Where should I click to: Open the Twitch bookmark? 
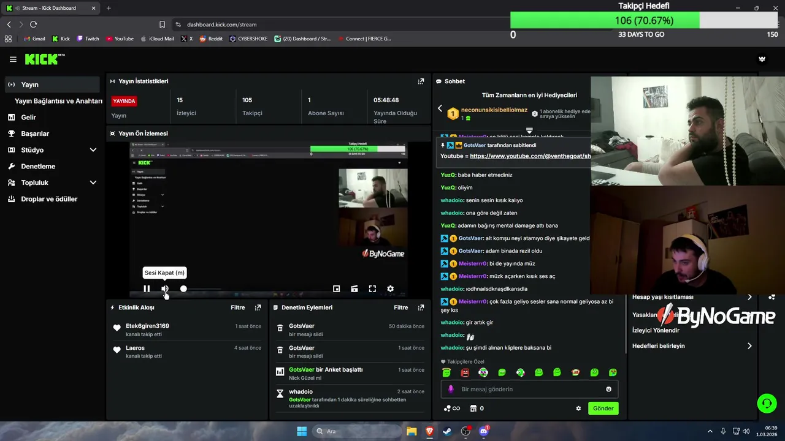coord(88,39)
